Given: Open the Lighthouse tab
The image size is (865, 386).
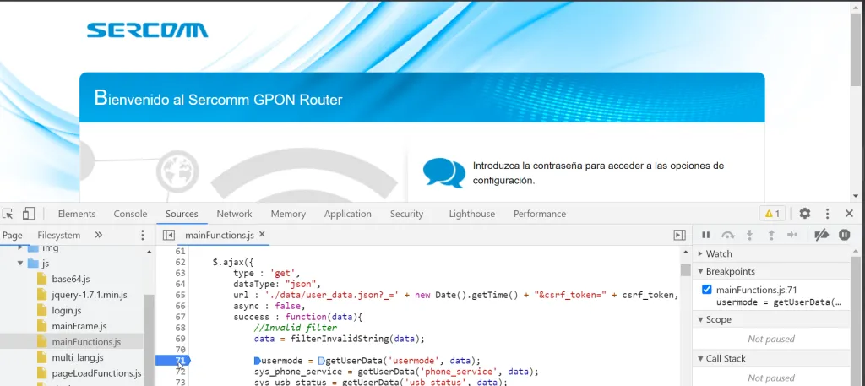Looking at the screenshot, I should point(471,214).
